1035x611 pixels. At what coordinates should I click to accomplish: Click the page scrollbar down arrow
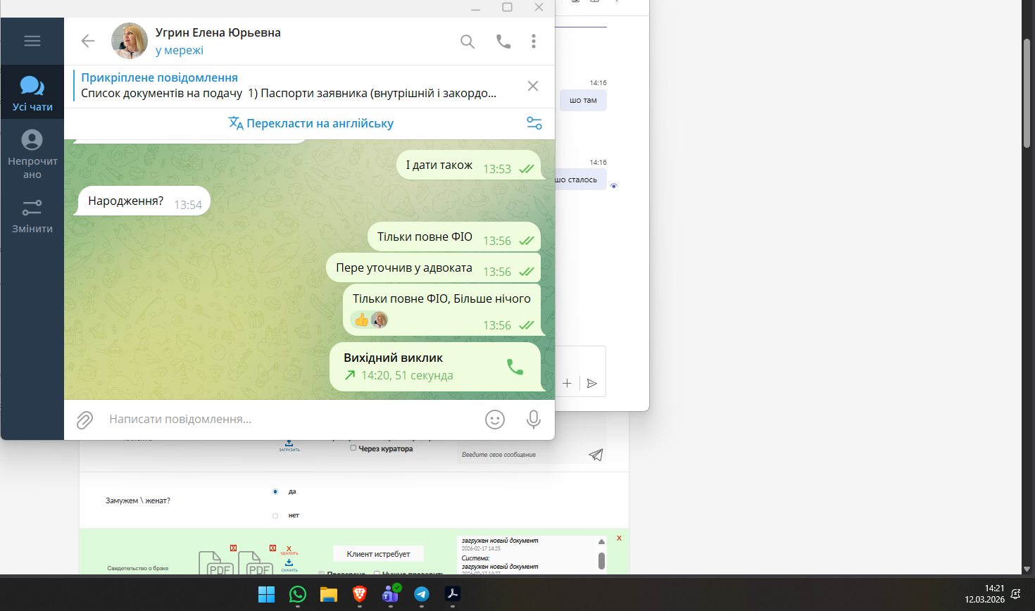click(x=1027, y=569)
